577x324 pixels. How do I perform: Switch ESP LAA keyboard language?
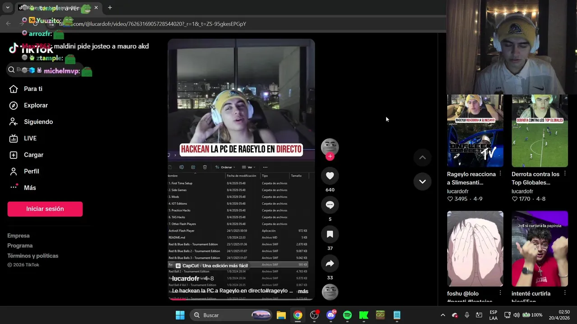point(493,315)
